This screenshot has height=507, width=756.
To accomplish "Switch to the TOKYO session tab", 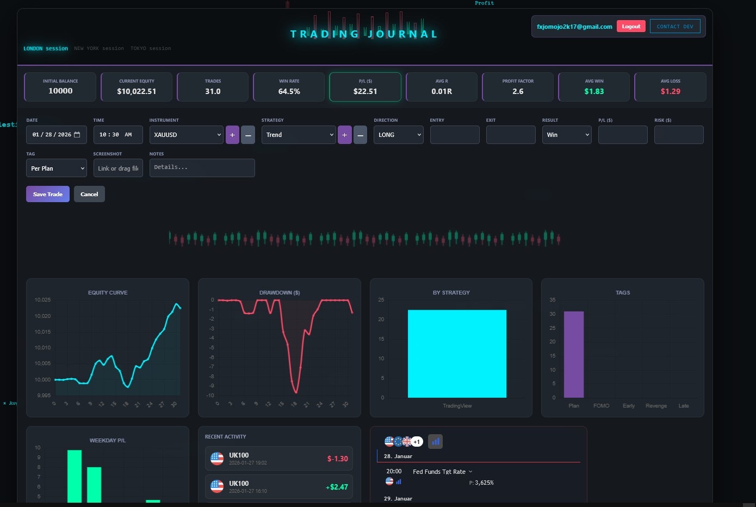I will click(151, 48).
